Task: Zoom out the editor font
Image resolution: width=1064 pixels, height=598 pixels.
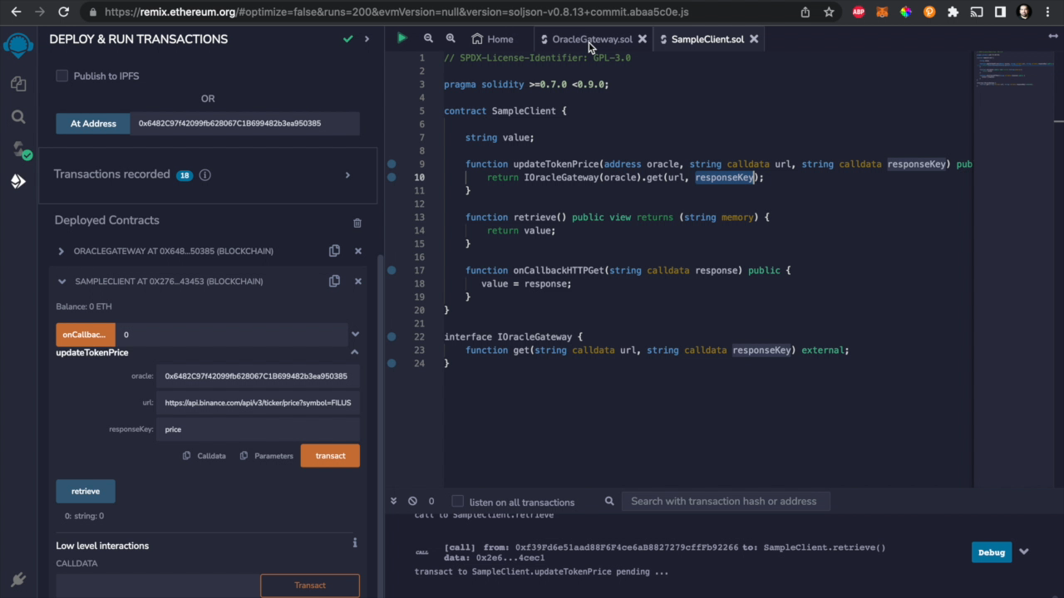Action: (428, 38)
